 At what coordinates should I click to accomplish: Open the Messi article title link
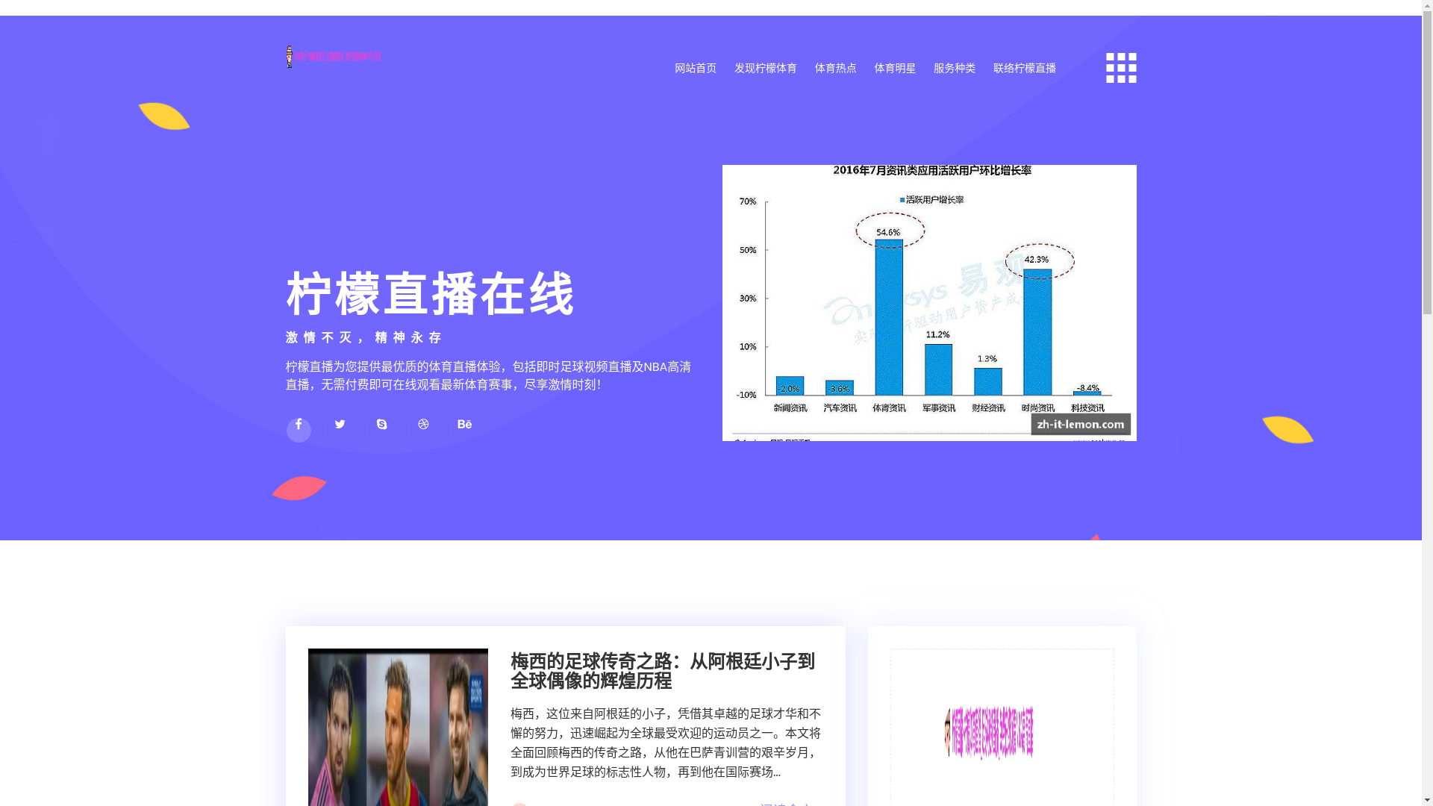coord(663,671)
